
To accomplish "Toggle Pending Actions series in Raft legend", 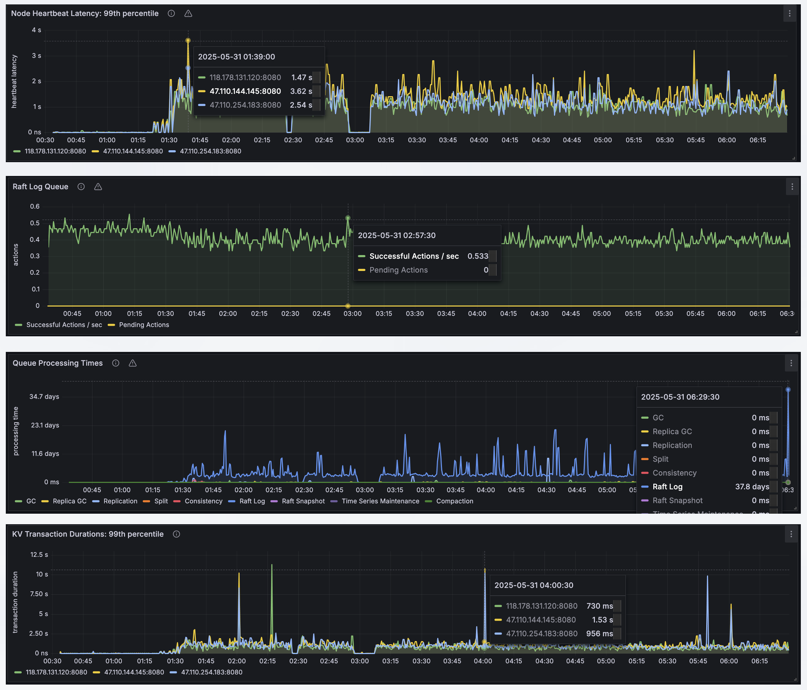I will 144,325.
